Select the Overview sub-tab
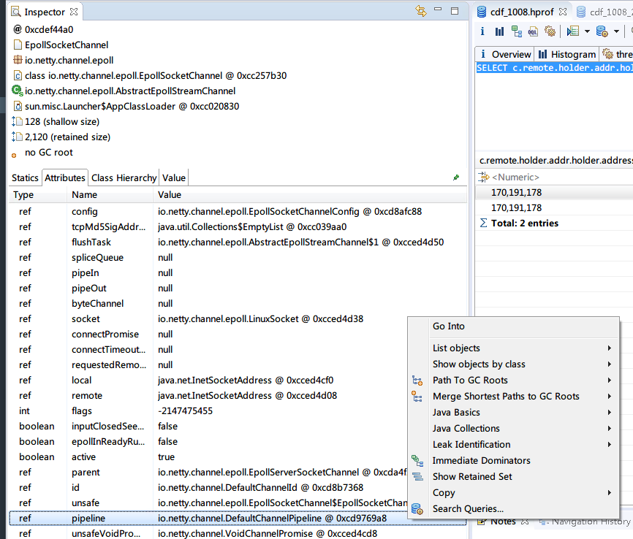Image resolution: width=633 pixels, height=539 pixels. pos(505,54)
